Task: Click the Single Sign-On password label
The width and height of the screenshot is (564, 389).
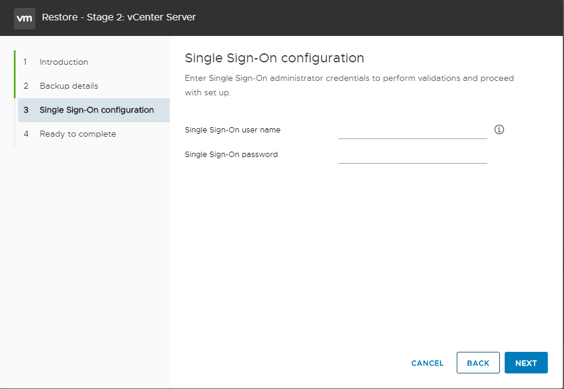Action: (x=231, y=155)
